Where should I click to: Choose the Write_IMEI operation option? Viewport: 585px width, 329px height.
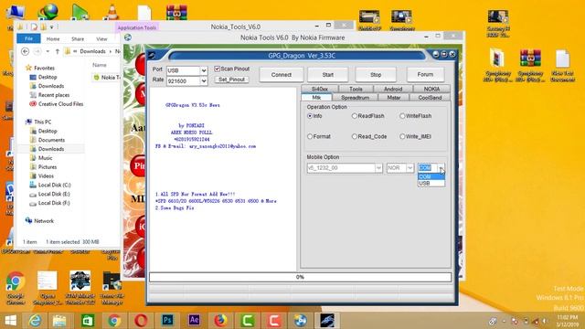(x=402, y=136)
